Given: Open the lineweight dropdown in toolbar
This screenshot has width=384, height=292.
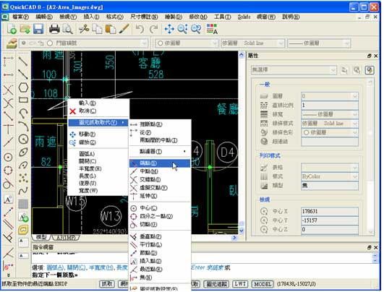Looking at the screenshot, I should (319, 43).
